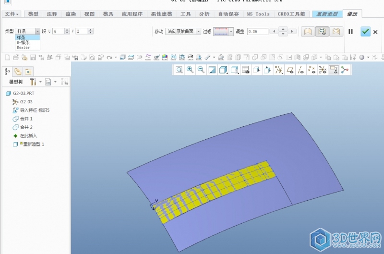Open the redo arrow history dropdown
The image size is (384, 254).
click(x=116, y=58)
